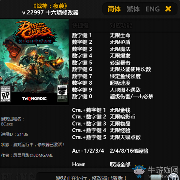Select the 必定暴击 option
Image resolution: width=180 pixels, height=180 pixels.
pyautogui.click(x=120, y=63)
